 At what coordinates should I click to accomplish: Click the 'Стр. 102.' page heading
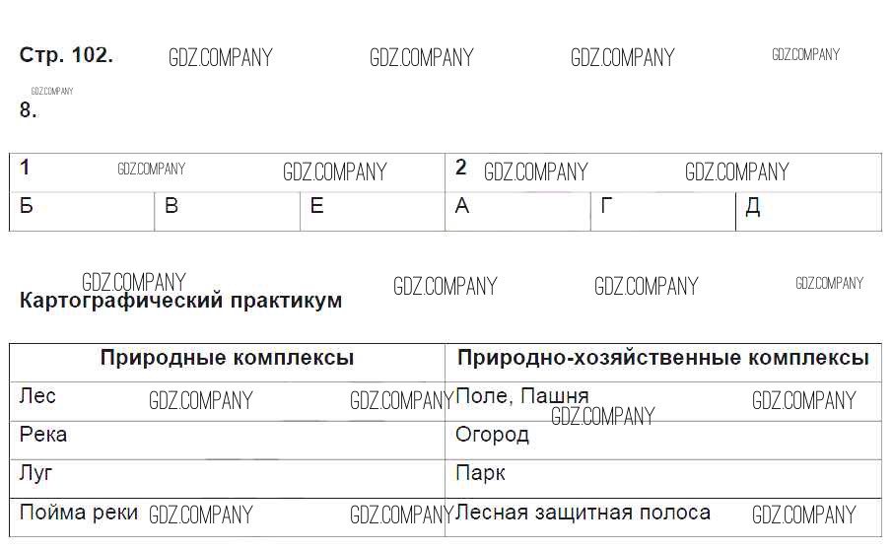(x=66, y=56)
